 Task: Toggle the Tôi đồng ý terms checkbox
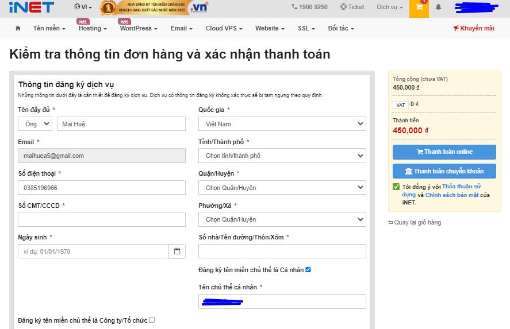click(396, 187)
